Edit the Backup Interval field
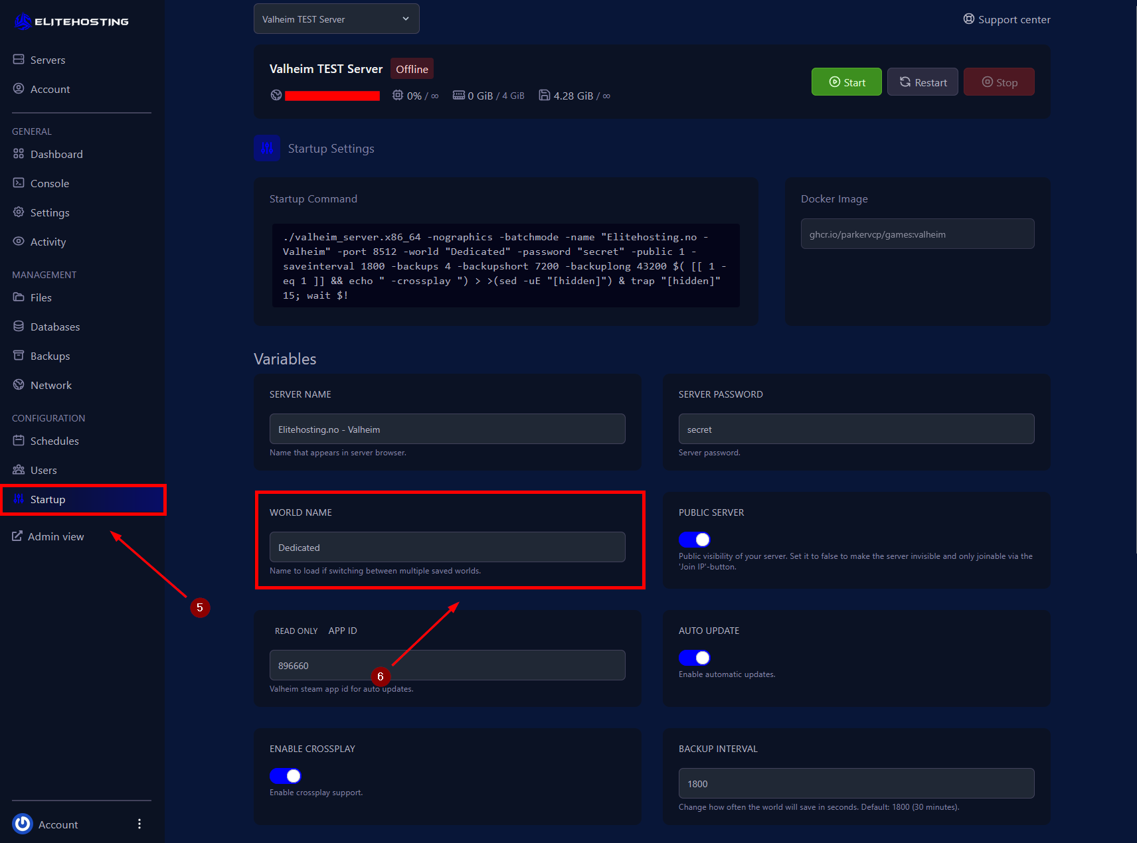The height and width of the screenshot is (843, 1137). coord(857,783)
